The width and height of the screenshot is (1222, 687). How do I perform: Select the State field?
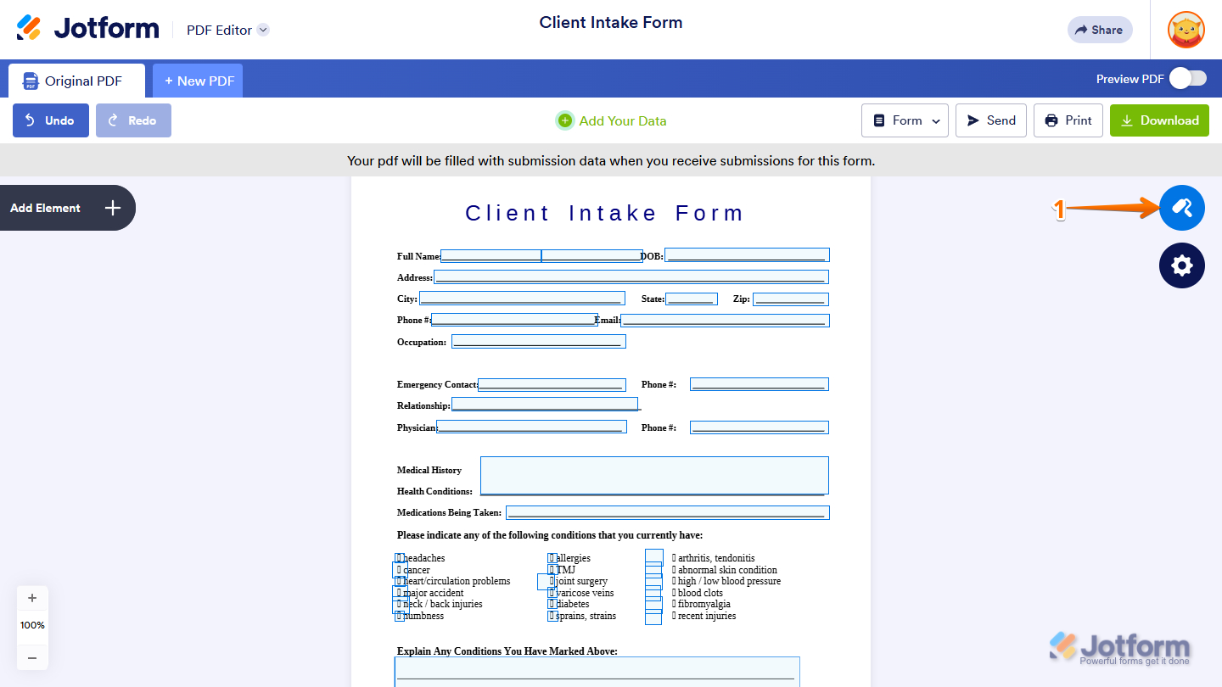[x=692, y=299]
